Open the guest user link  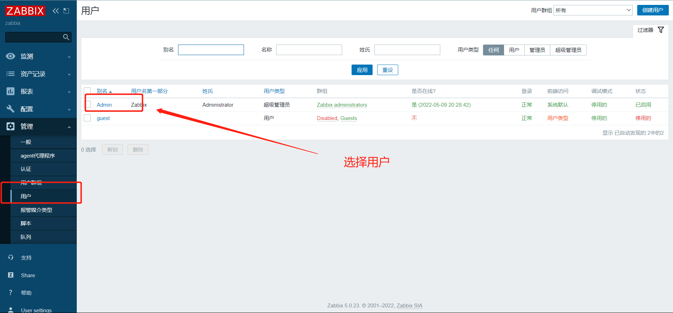coord(103,118)
